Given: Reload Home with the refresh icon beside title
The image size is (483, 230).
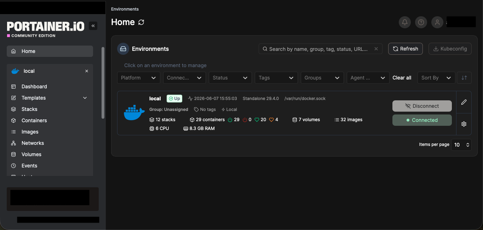Looking at the screenshot, I should point(141,22).
